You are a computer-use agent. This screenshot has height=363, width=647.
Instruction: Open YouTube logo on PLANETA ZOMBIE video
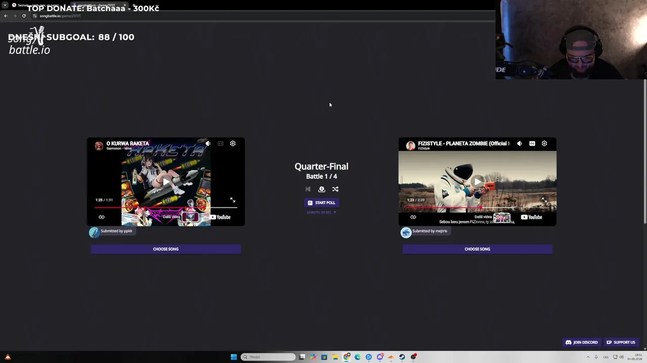(x=532, y=217)
